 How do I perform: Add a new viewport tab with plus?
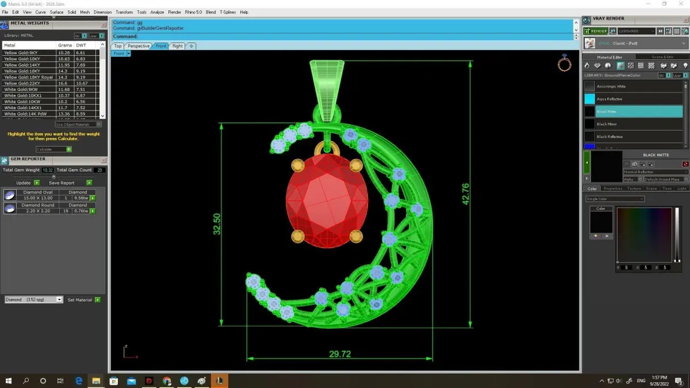coord(191,46)
